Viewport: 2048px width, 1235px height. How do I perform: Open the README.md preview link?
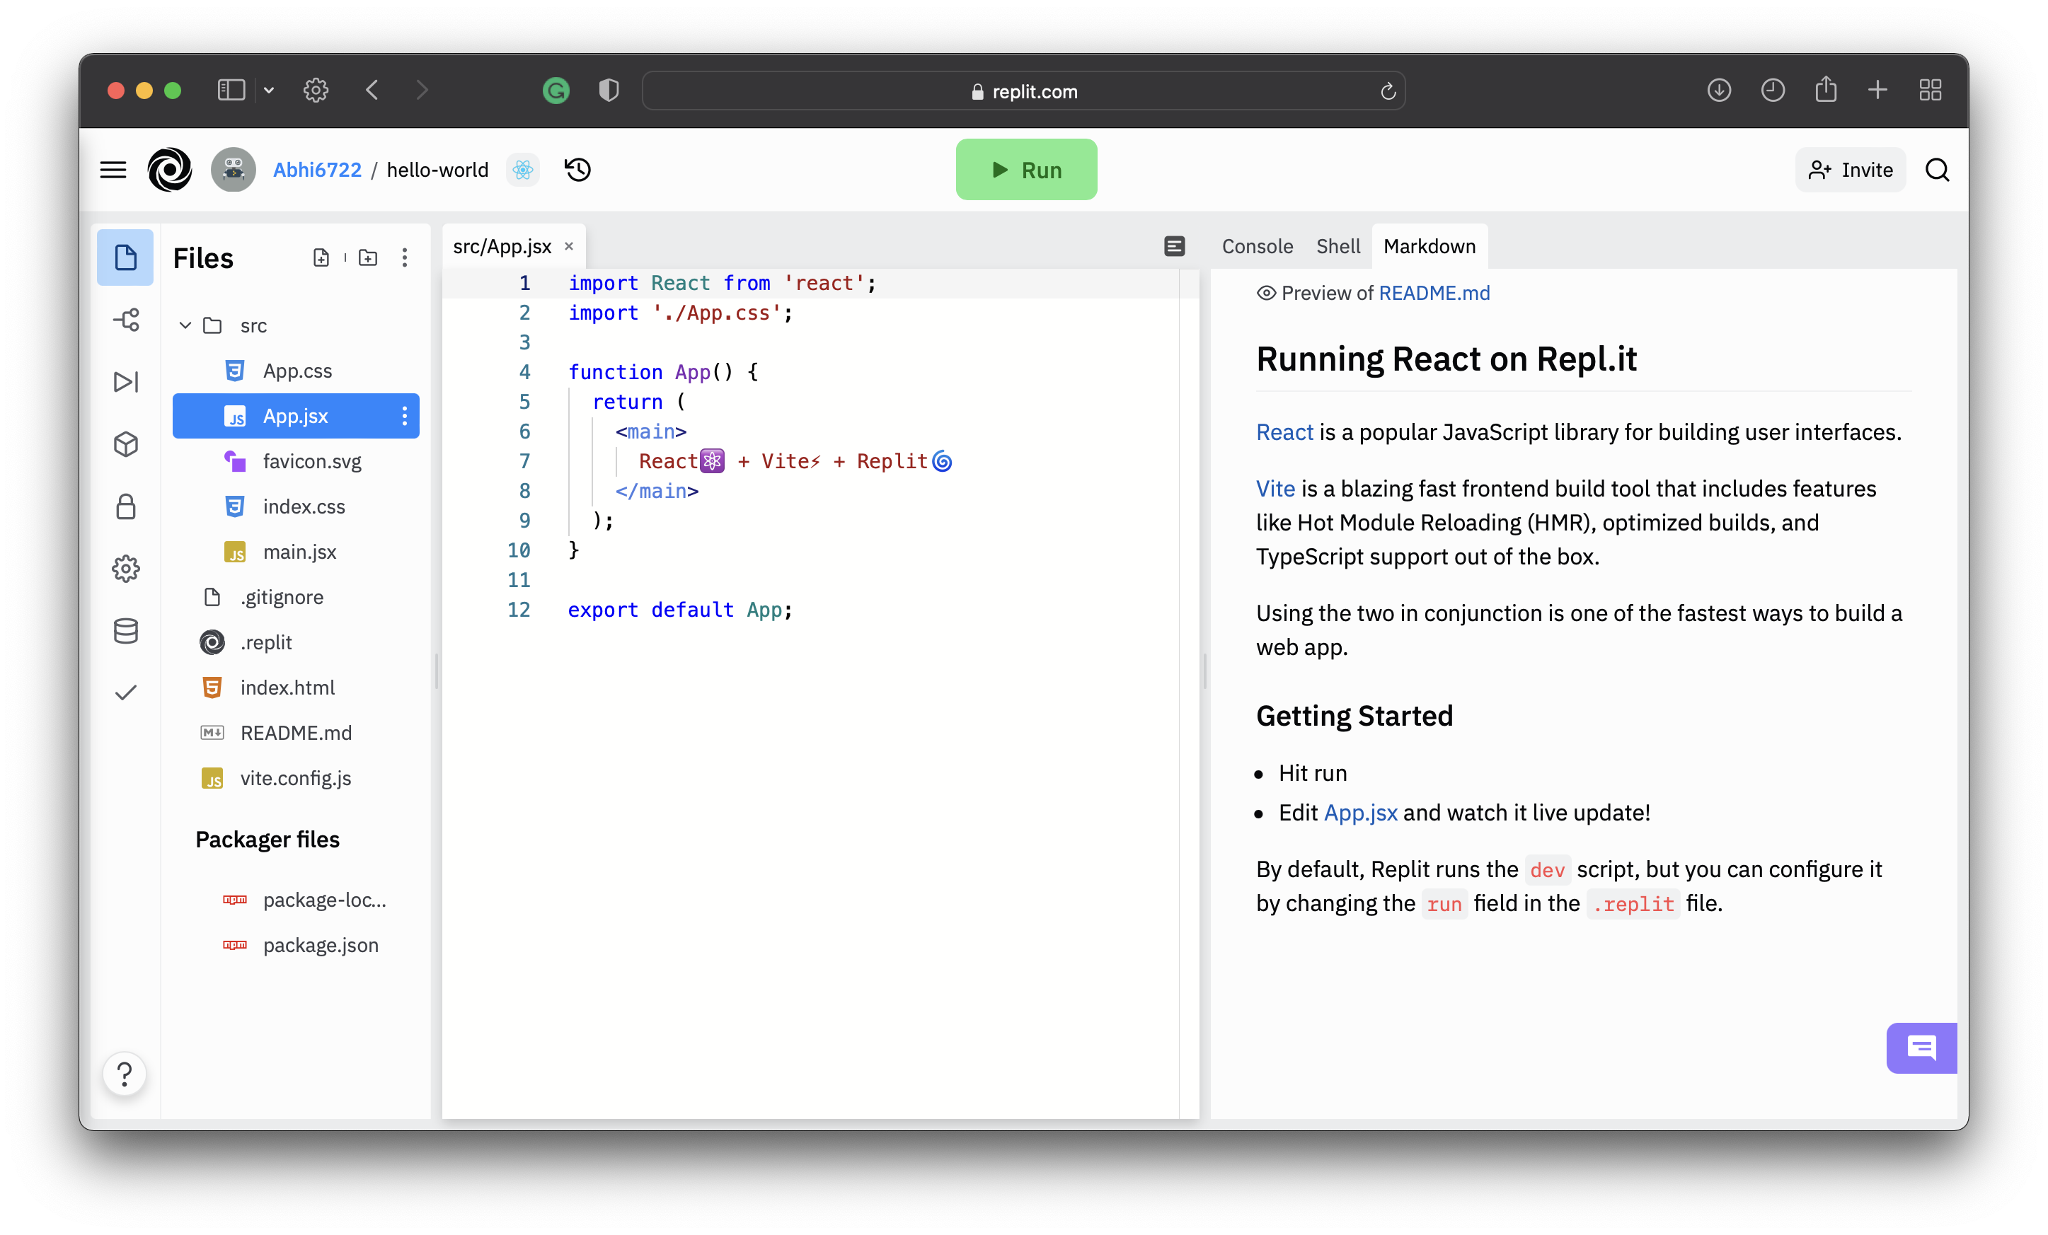[1434, 293]
